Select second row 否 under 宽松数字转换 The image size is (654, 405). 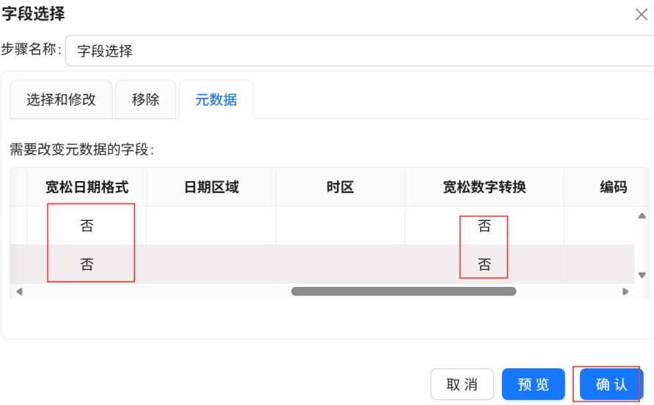click(484, 264)
